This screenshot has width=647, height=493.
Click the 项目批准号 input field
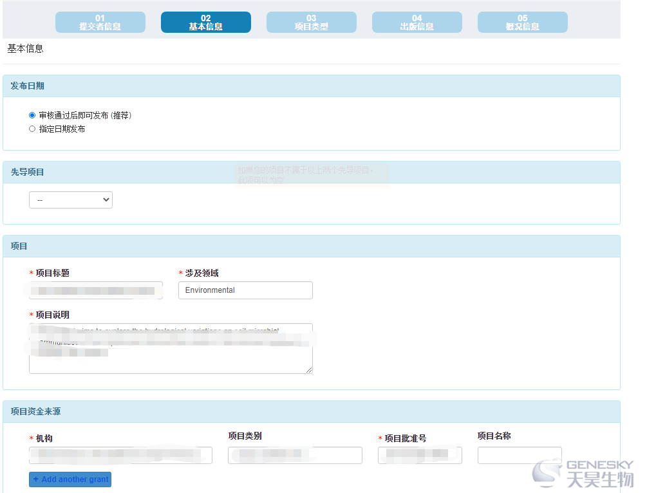point(420,456)
